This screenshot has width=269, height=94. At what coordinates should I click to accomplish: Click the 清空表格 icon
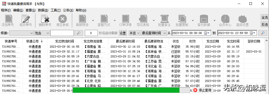click(x=62, y=19)
